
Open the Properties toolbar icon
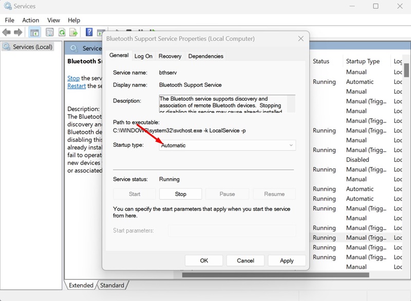(x=49, y=32)
